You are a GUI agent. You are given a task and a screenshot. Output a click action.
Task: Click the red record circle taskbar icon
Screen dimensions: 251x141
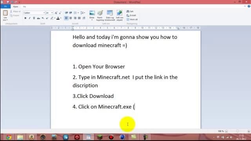tap(111, 137)
